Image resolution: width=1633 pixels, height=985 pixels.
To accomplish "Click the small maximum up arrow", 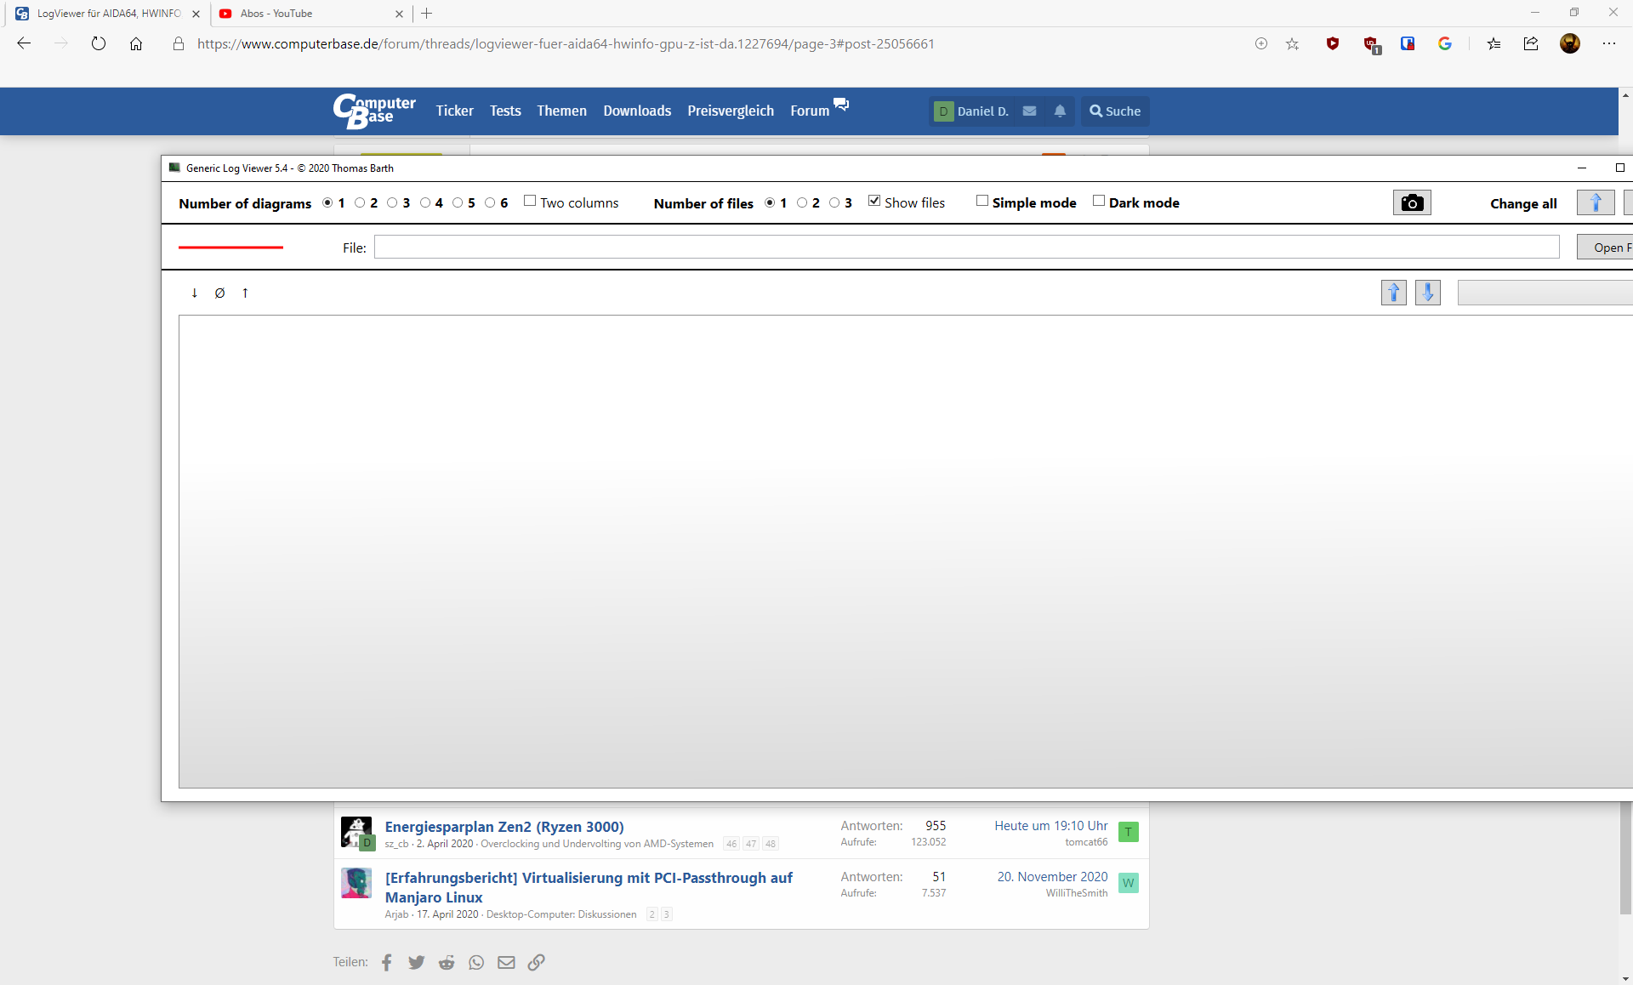I will click(x=245, y=293).
